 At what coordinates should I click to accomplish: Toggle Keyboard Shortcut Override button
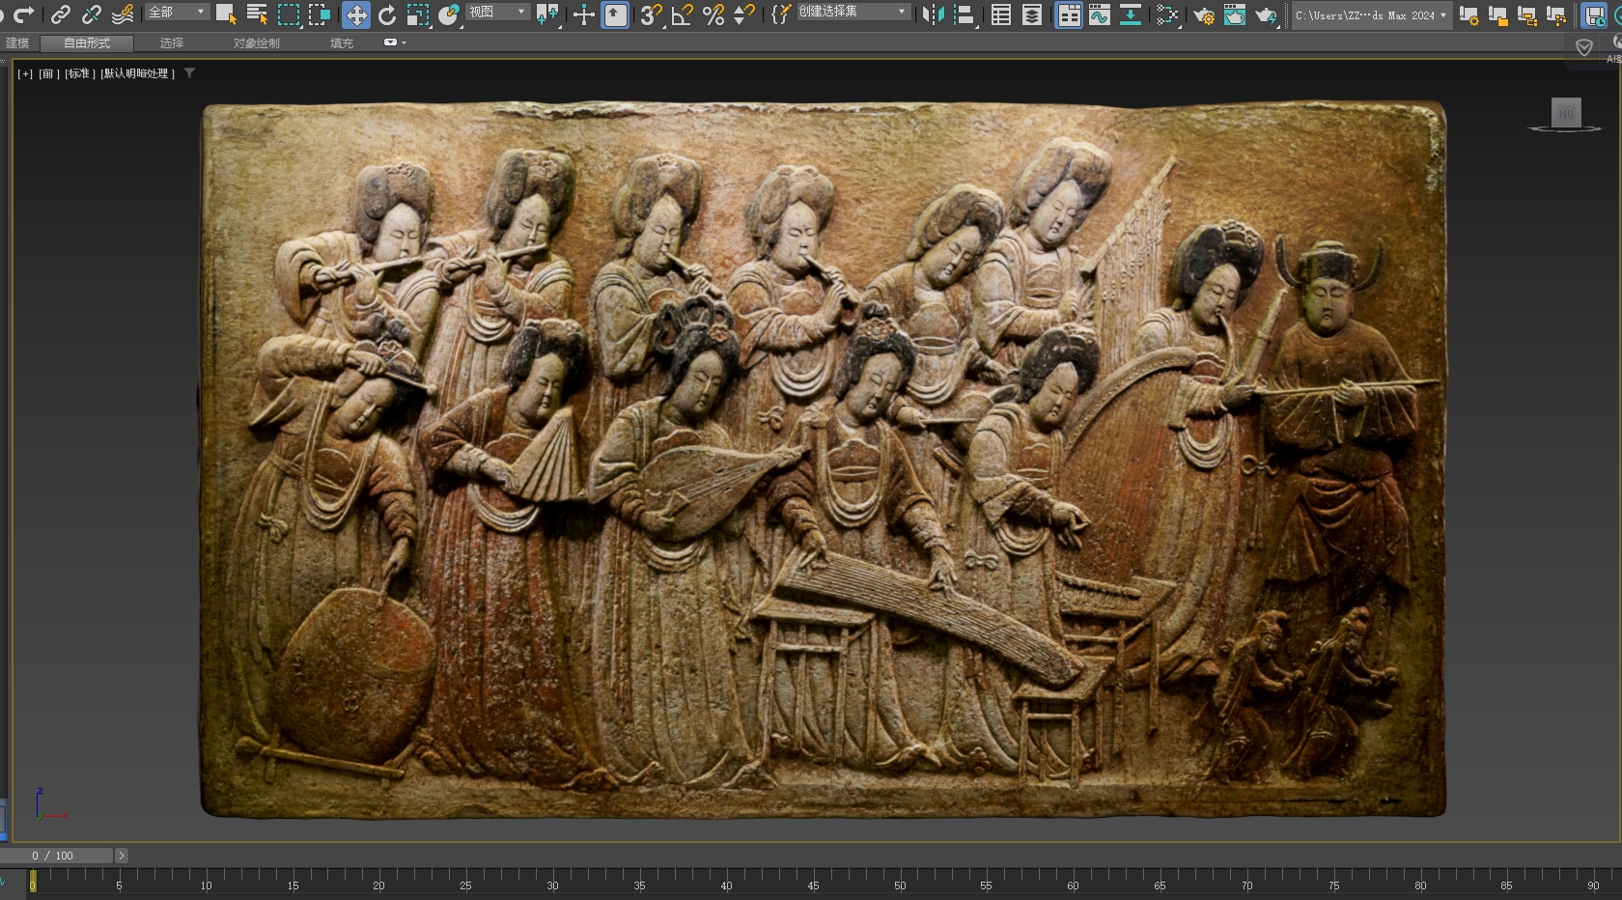coord(615,14)
